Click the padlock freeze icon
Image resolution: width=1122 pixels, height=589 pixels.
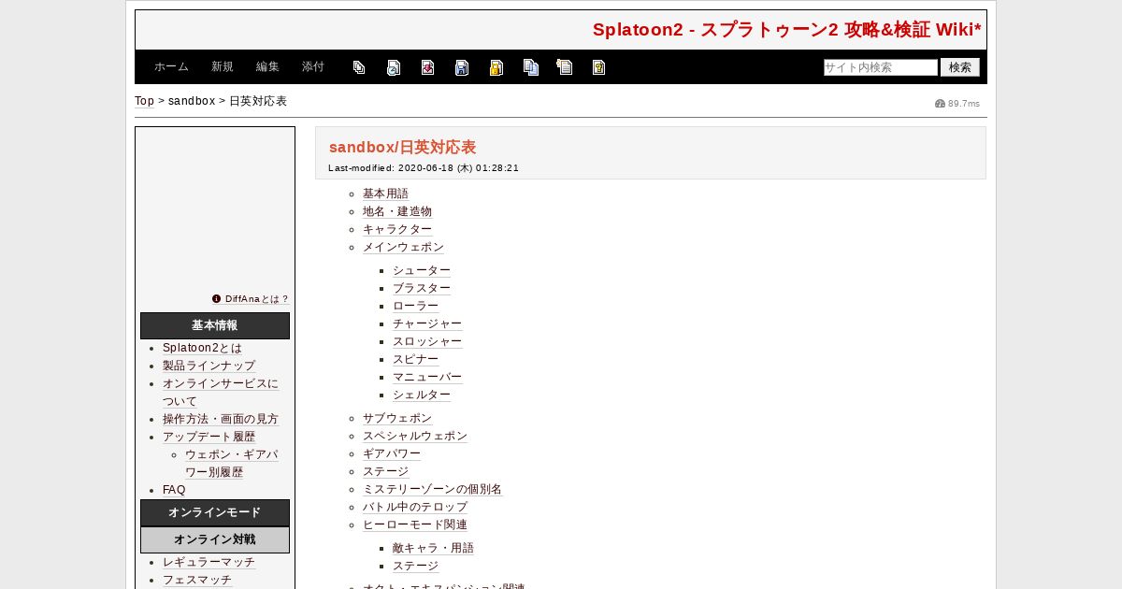click(x=496, y=67)
